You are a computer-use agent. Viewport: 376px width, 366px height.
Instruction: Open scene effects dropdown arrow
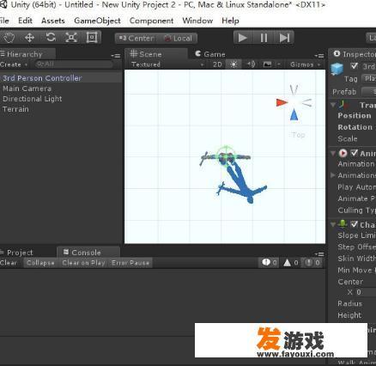[278, 64]
